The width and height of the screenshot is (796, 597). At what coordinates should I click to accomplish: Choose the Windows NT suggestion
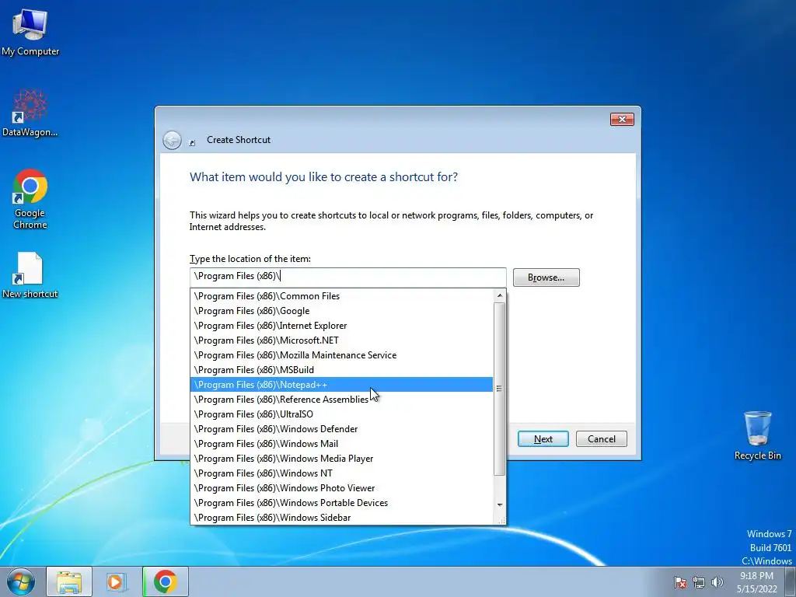[x=341, y=473]
